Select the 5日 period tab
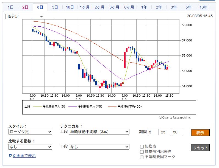219x168 pixels. pyautogui.click(x=55, y=7)
